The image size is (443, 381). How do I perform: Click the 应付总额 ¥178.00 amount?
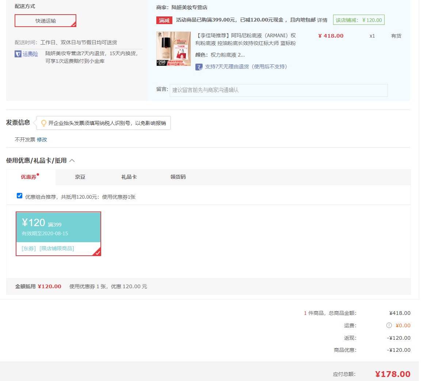[393, 374]
